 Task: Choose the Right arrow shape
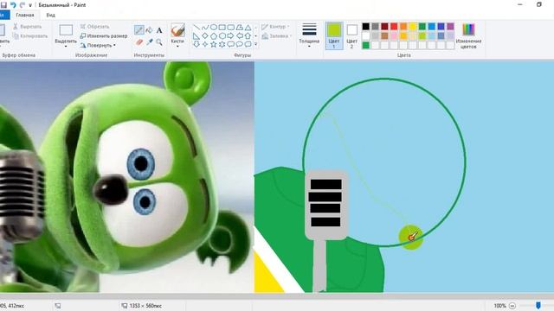(x=231, y=36)
